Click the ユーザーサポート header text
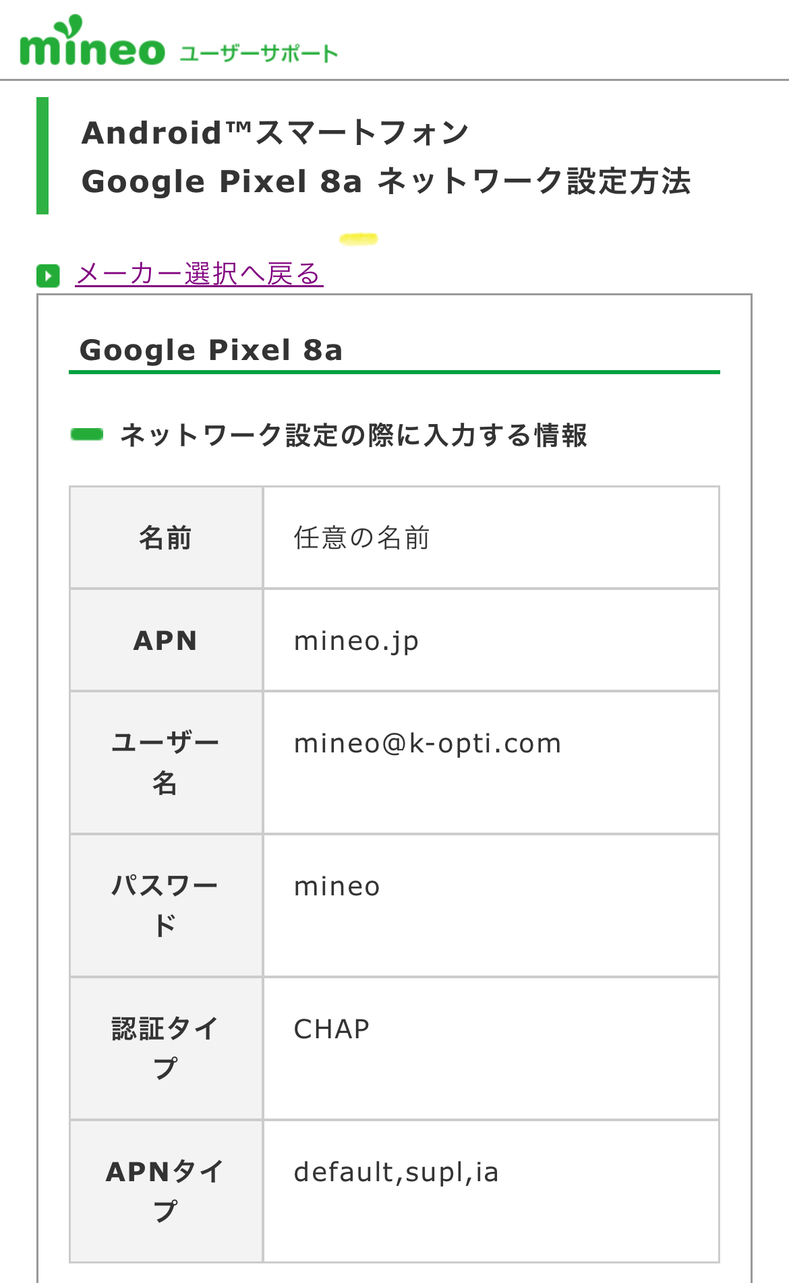Viewport: 789px width, 1283px height. [258, 53]
